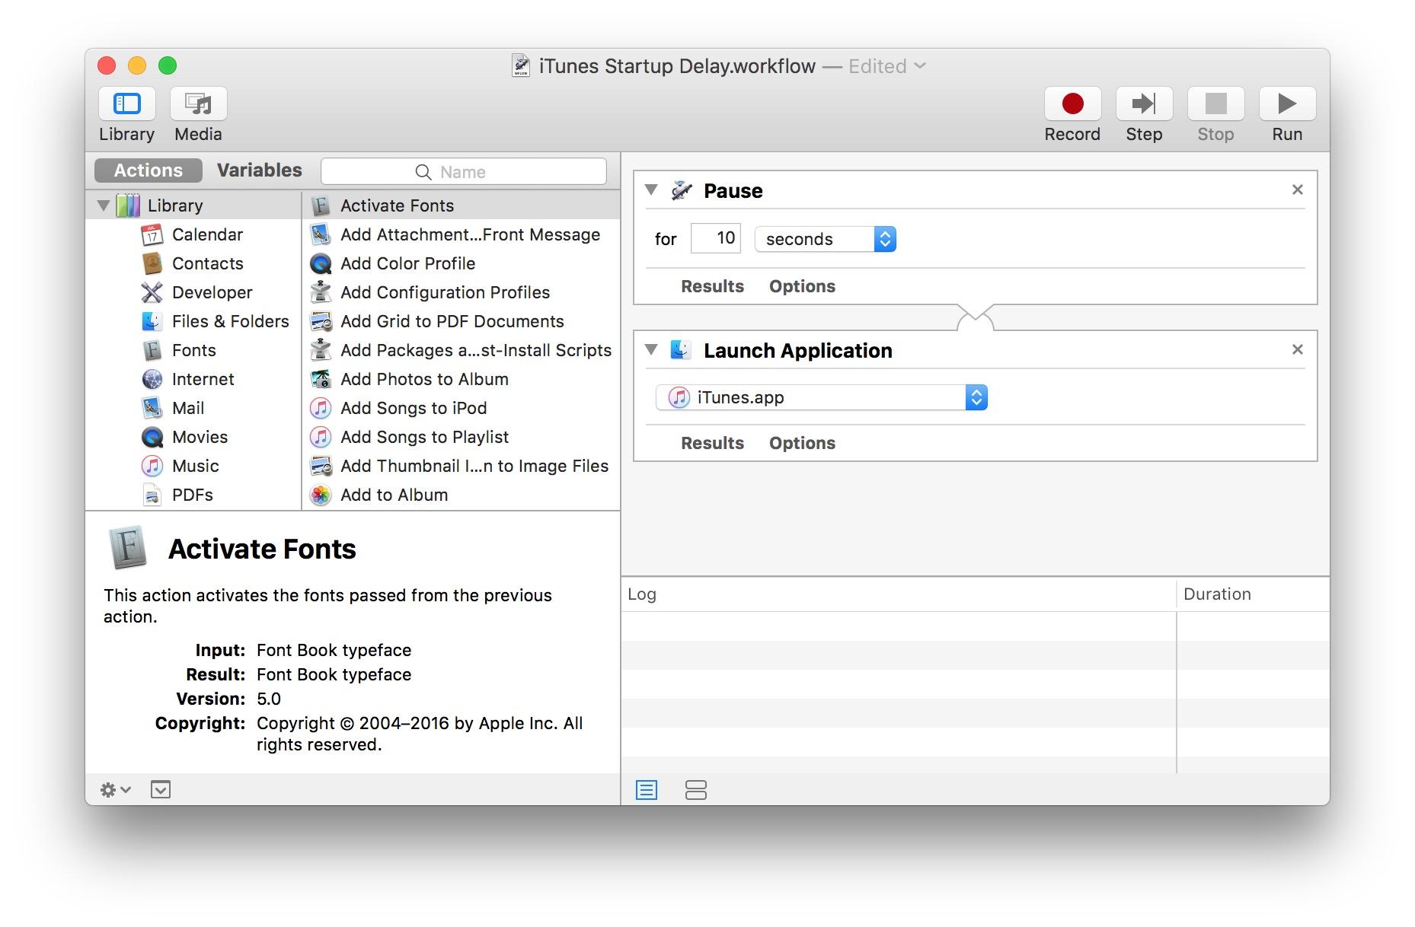This screenshot has width=1415, height=927.
Task: Click the Name search field
Action: [465, 172]
